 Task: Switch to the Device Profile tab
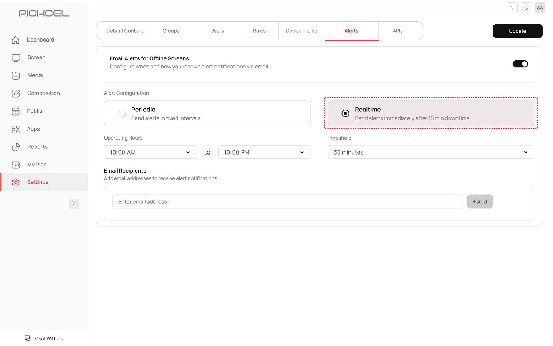click(x=301, y=31)
